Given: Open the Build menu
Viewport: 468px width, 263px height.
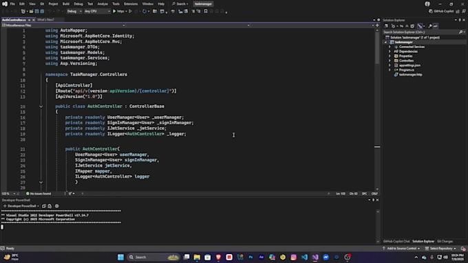Looking at the screenshot, I should [65, 4].
